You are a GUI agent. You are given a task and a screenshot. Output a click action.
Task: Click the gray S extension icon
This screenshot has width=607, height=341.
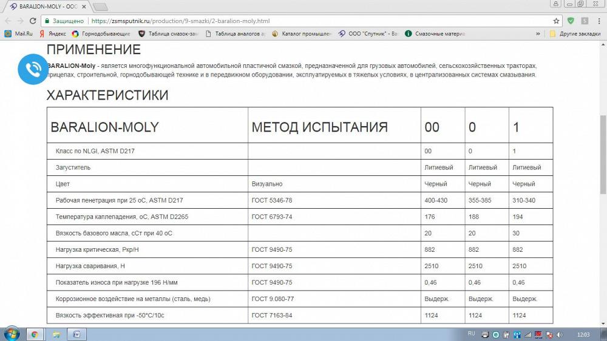click(585, 21)
